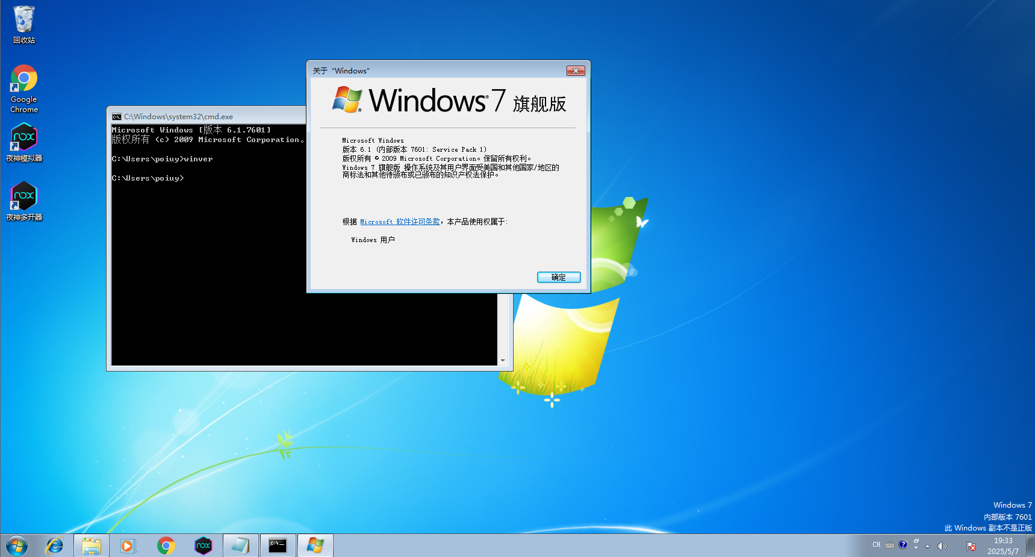Click the cmd scrollbar track
The width and height of the screenshot is (1035, 557).
point(503,325)
